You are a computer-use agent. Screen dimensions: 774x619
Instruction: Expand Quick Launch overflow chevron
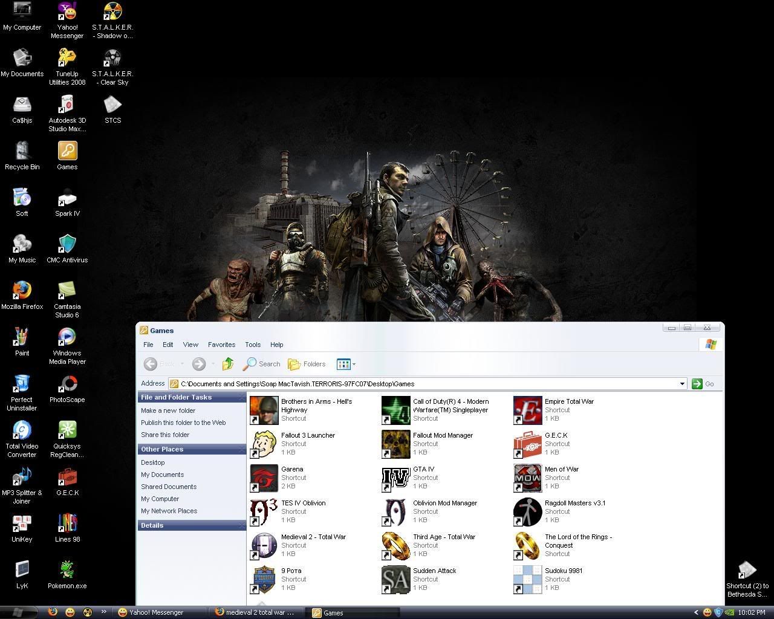tap(103, 612)
